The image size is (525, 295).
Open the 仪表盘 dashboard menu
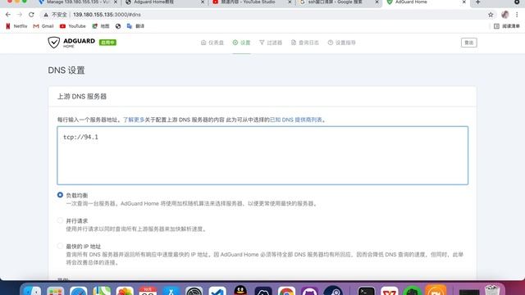pos(212,43)
